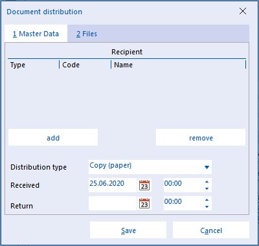Close the Document distribution dialog
The image size is (259, 246).
coord(243,11)
